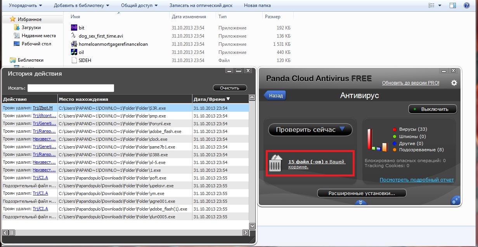This screenshot has width=478, height=247.
Task: Click the blue Panda bubble icon in corner
Action: pos(455,200)
